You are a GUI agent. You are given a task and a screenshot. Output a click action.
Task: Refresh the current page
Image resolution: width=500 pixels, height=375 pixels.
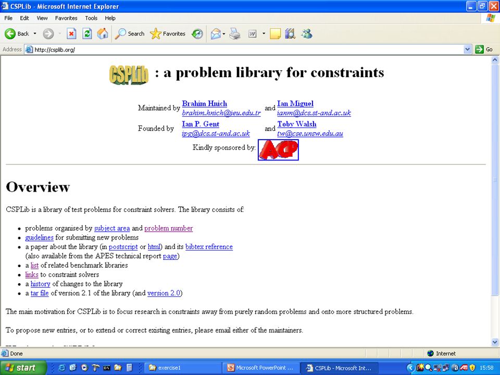pos(87,33)
